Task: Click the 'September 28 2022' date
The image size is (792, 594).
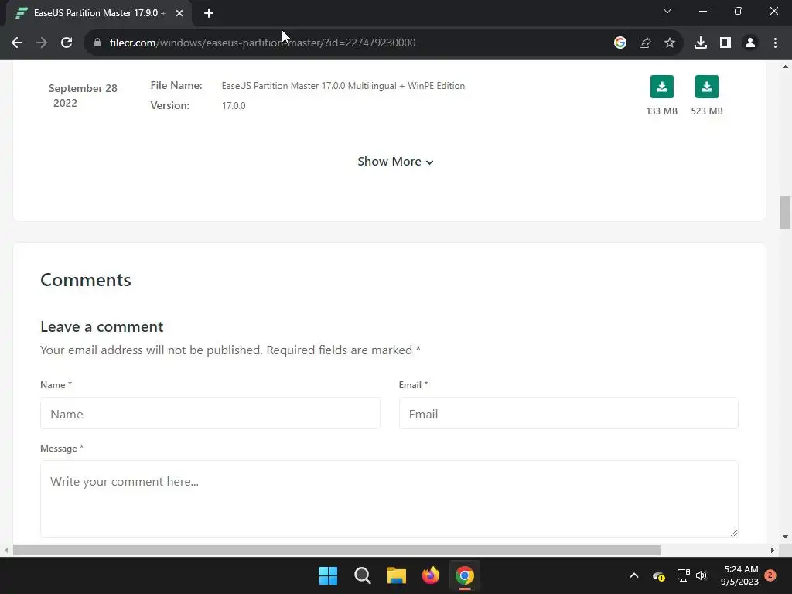Action: (83, 95)
